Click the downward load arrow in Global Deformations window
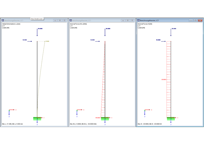 click(37, 32)
